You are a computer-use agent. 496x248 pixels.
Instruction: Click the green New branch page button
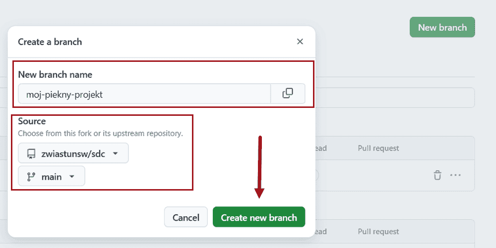pyautogui.click(x=442, y=27)
